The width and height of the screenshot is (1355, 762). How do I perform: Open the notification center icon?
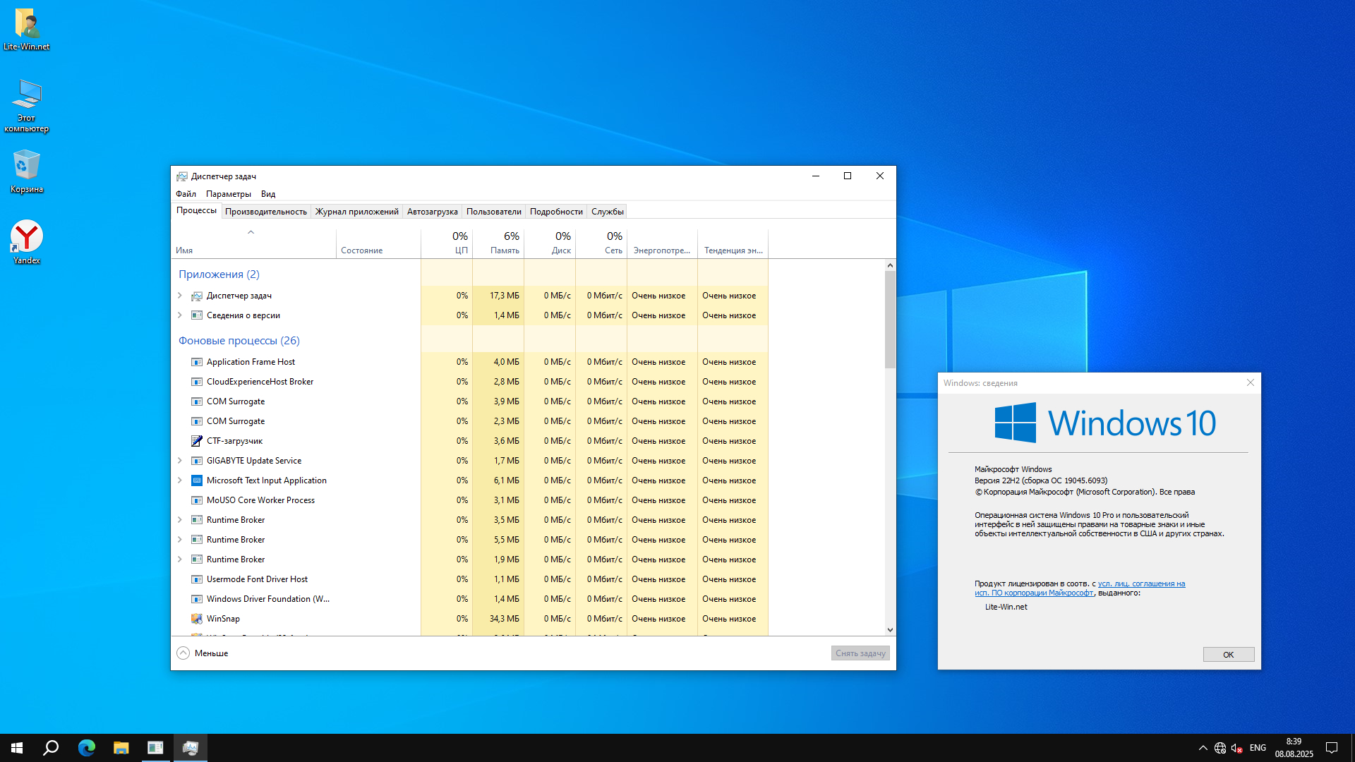1332,748
